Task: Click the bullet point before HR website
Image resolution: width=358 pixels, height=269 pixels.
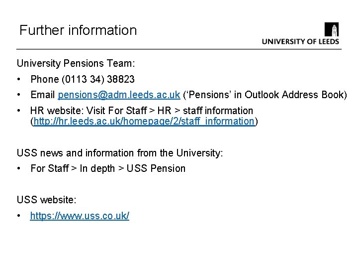Action: tap(18, 111)
